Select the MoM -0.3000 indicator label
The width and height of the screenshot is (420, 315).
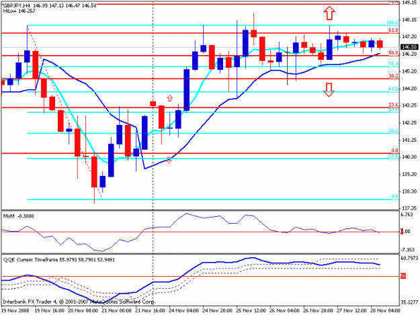(x=19, y=216)
